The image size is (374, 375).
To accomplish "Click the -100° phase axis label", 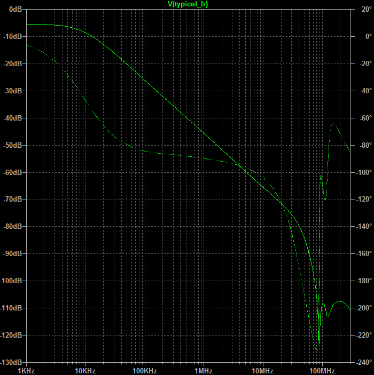I will tap(364, 172).
